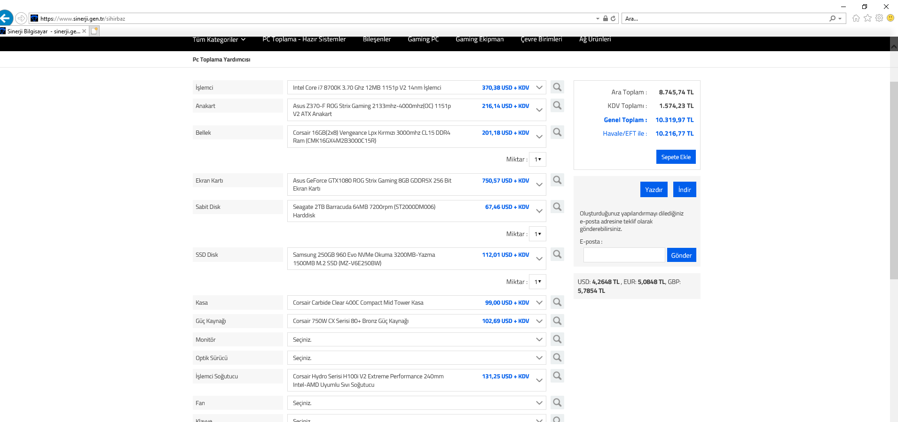
Task: Click the Gönder button
Action: pyautogui.click(x=681, y=255)
